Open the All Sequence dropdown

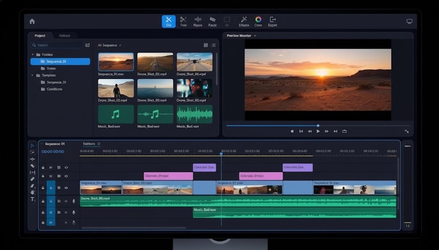click(109, 45)
